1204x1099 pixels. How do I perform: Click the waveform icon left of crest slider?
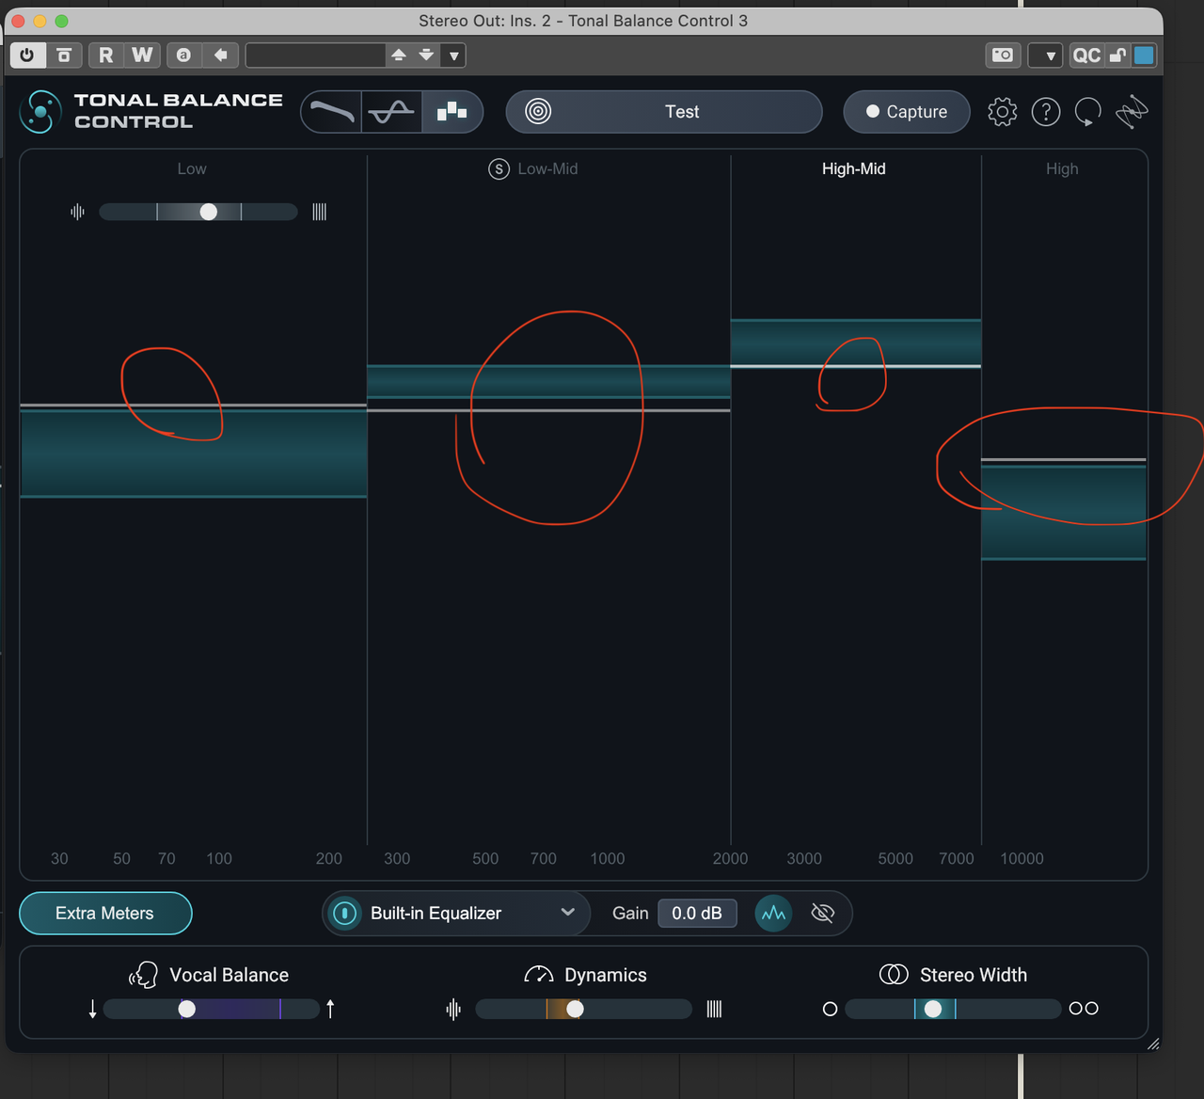pyautogui.click(x=77, y=212)
